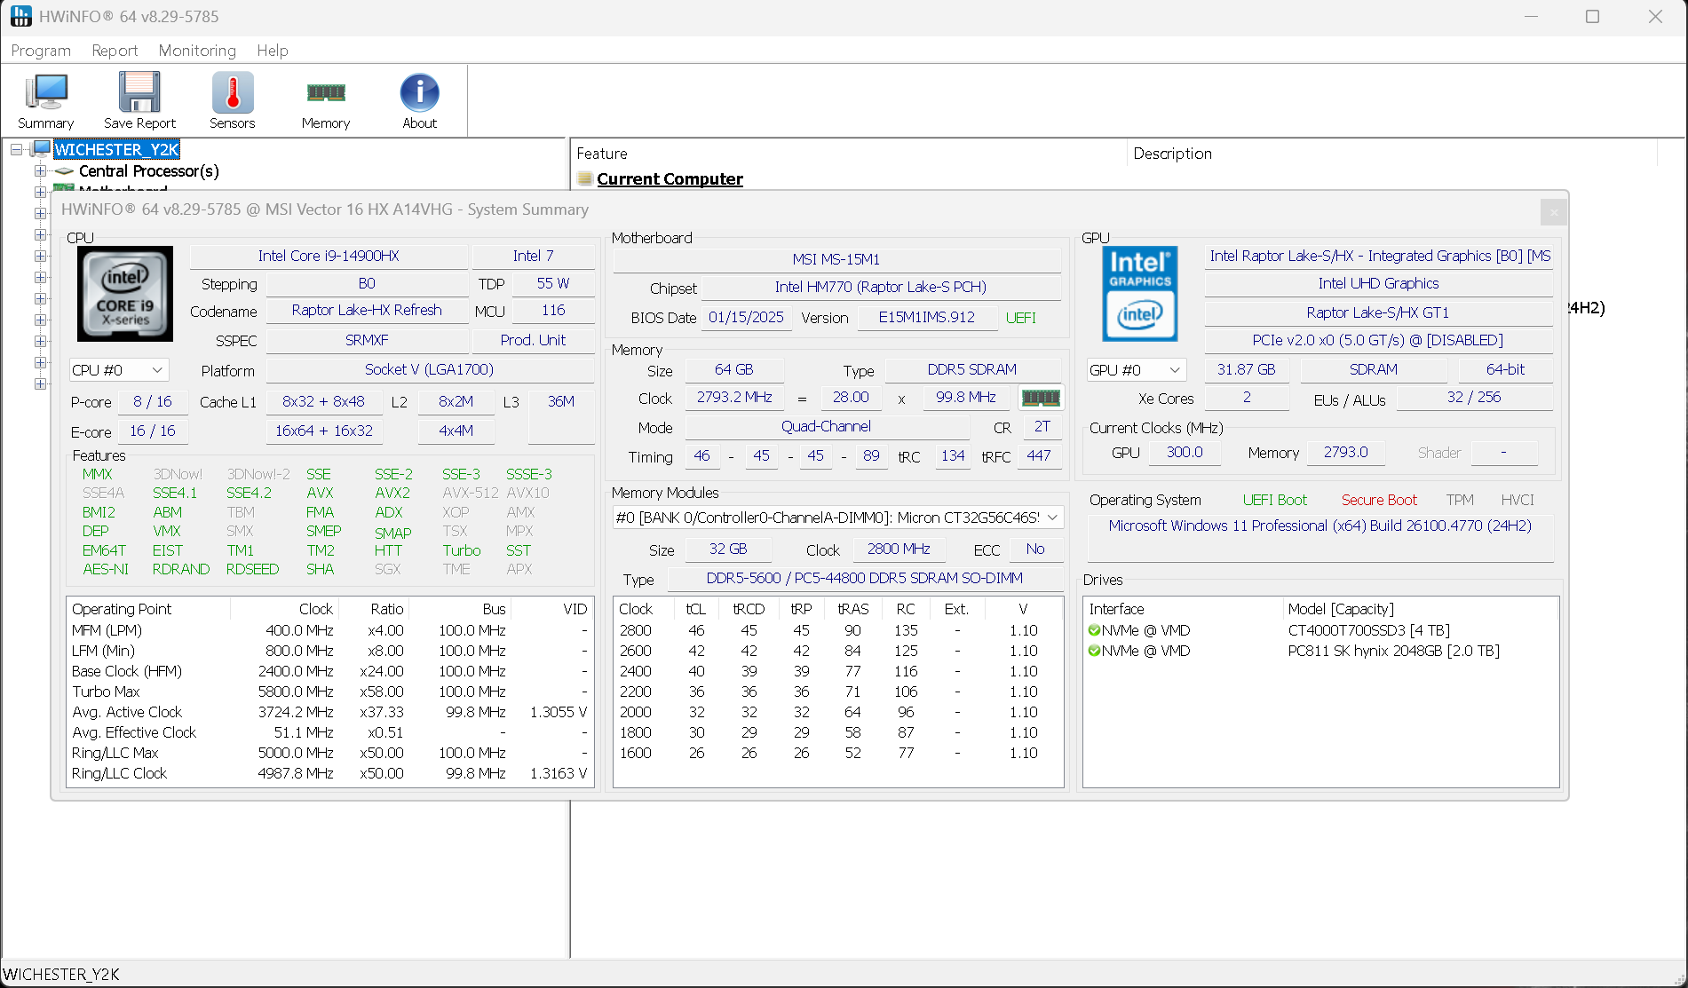This screenshot has width=1688, height=988.
Task: Click the green status icon for PC811 SK hynix drive
Action: [x=1094, y=651]
